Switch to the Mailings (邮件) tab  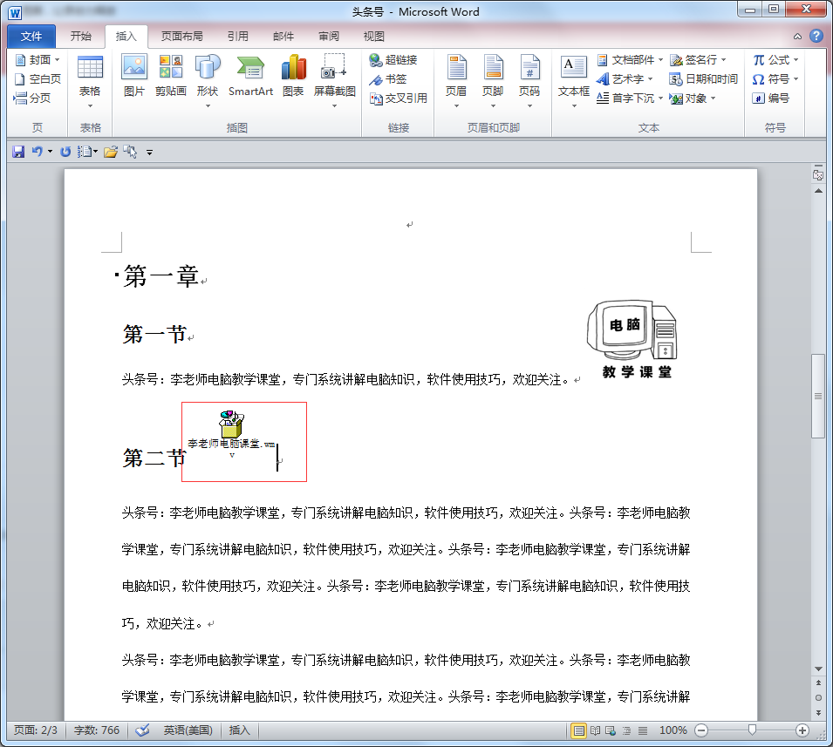[x=283, y=36]
